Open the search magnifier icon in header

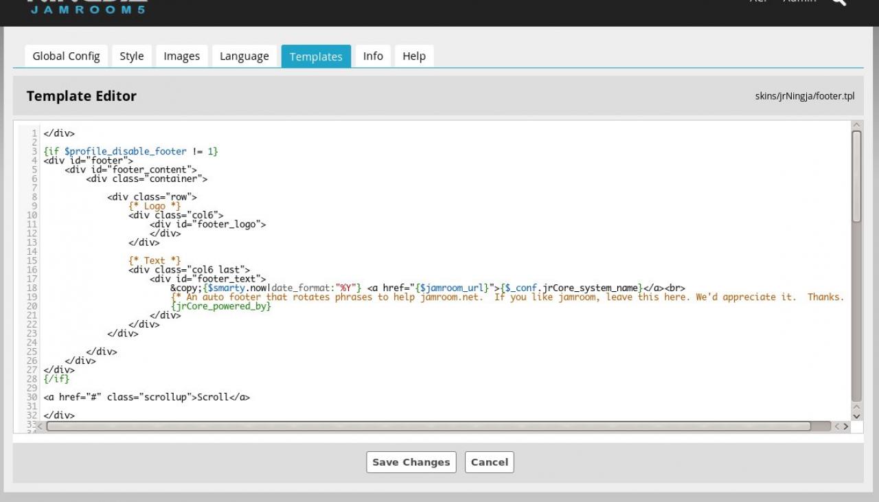point(839,2)
